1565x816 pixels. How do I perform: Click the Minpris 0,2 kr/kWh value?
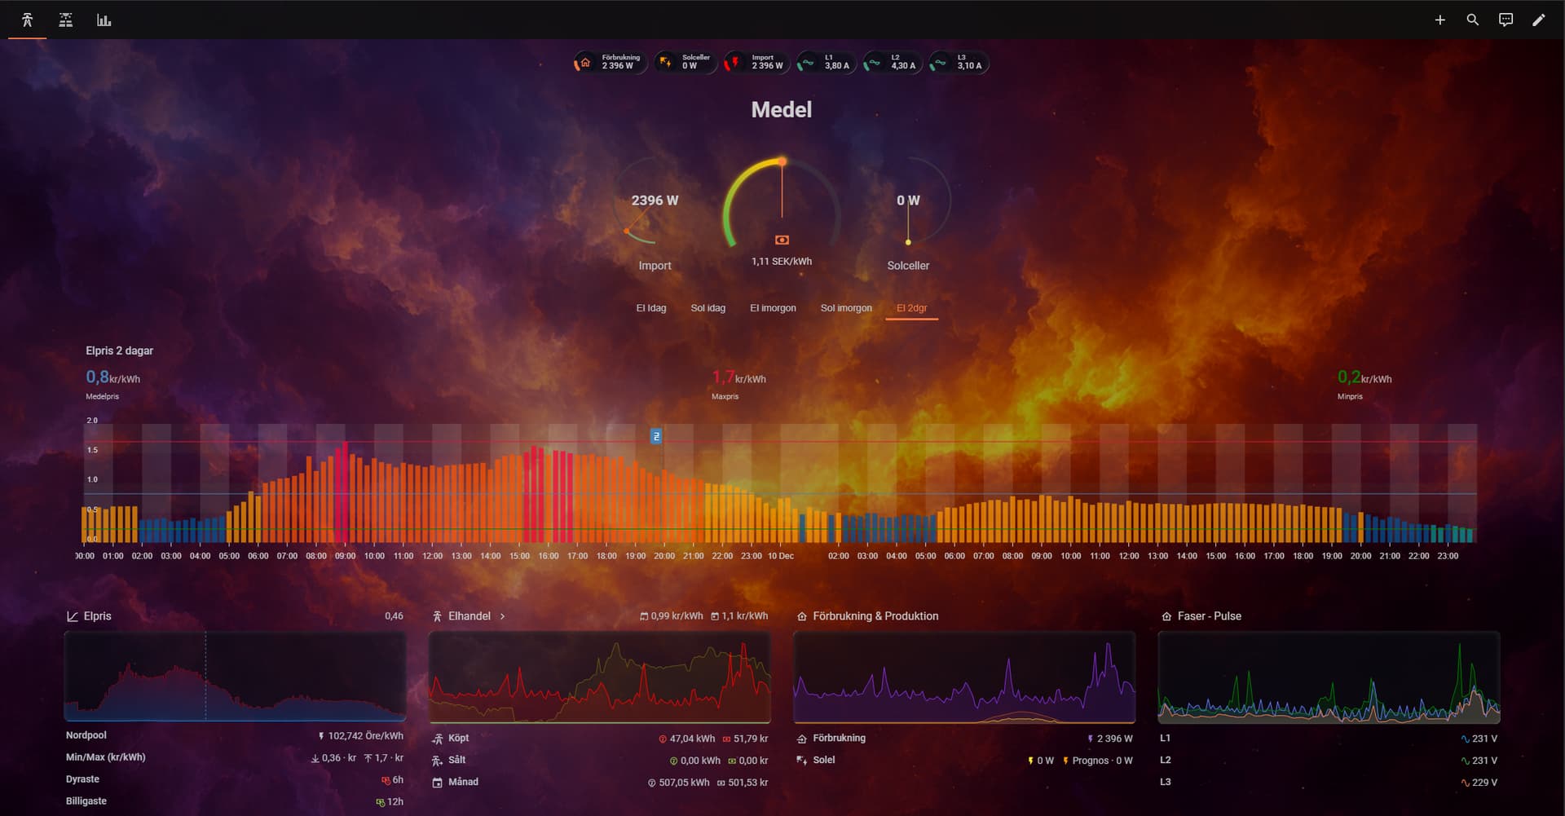coord(1364,377)
